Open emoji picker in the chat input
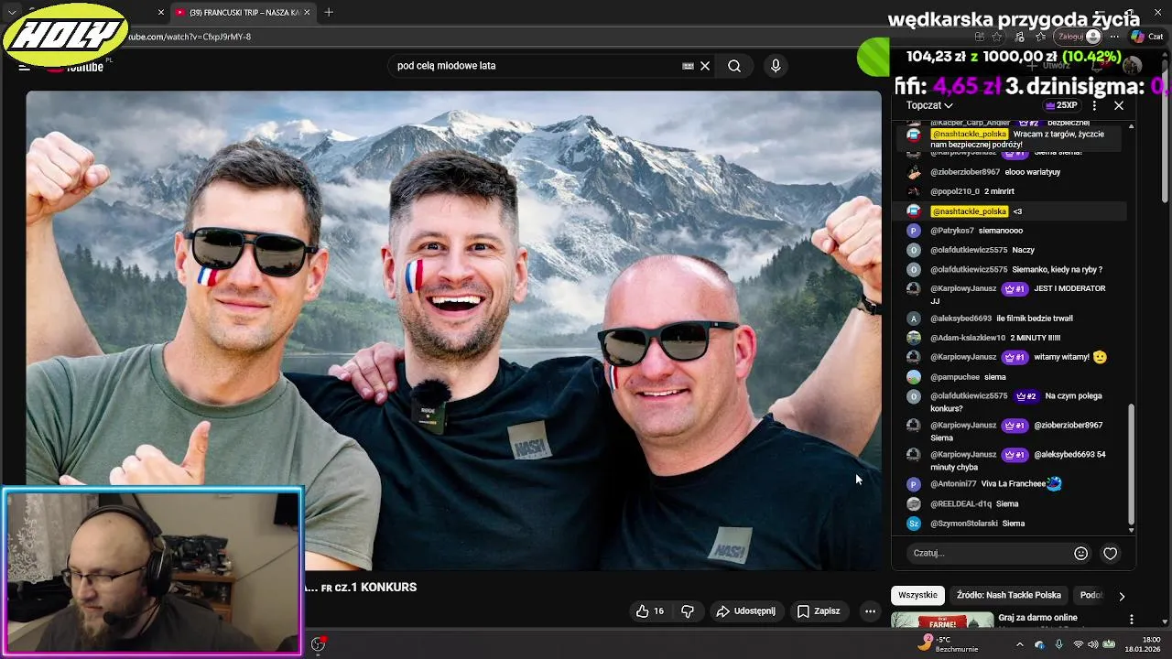Viewport: 1172px width, 659px height. pyautogui.click(x=1080, y=553)
